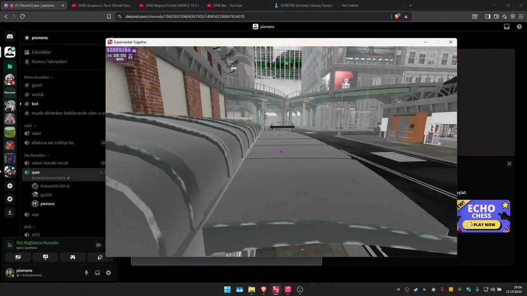Collapse the AFK category
Viewport: 527px width, 296px height.
(x=30, y=227)
